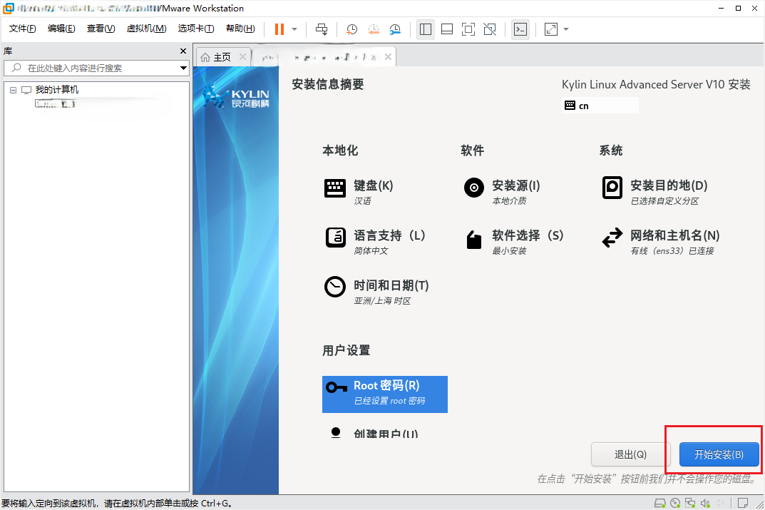The width and height of the screenshot is (765, 510).
Task: Select the virtual machine under 我的计算机
Action: point(55,104)
